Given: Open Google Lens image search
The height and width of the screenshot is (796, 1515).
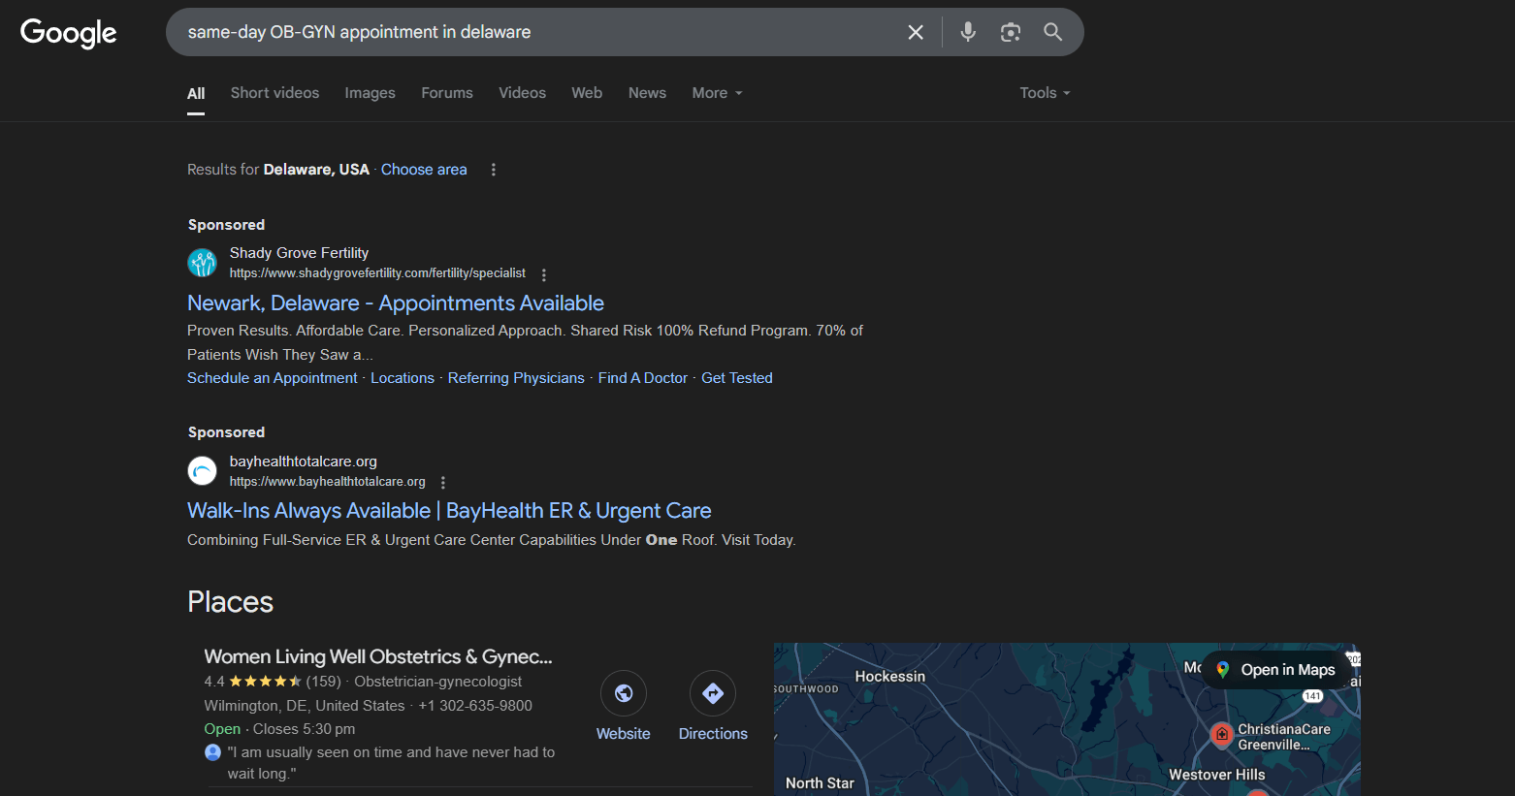Looking at the screenshot, I should [1011, 32].
